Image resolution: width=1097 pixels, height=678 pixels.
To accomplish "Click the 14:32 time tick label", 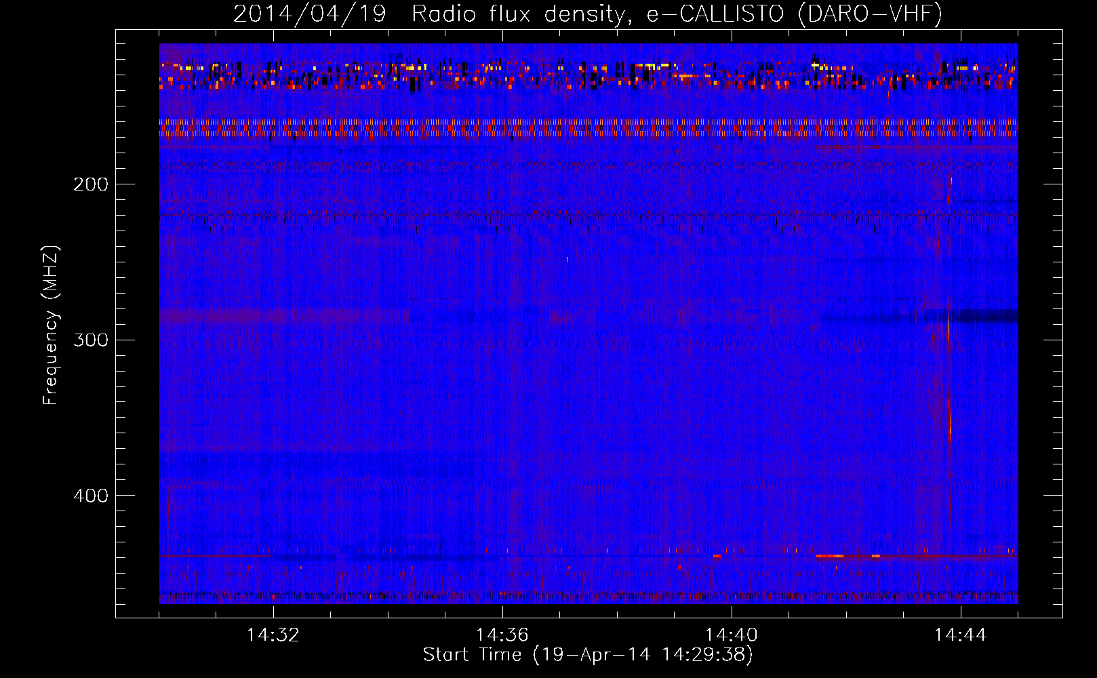I will tap(273, 635).
